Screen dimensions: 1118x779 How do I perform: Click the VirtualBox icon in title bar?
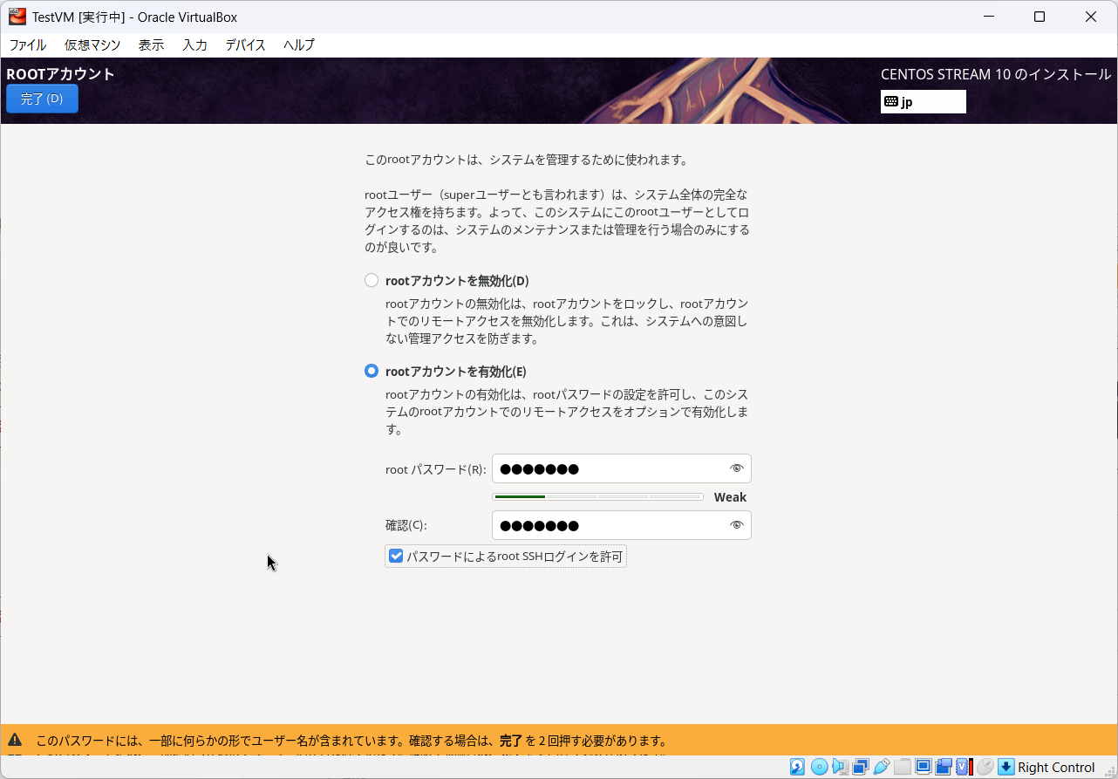pos(17,17)
